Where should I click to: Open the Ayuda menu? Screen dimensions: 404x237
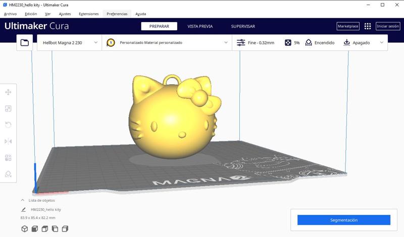point(141,14)
